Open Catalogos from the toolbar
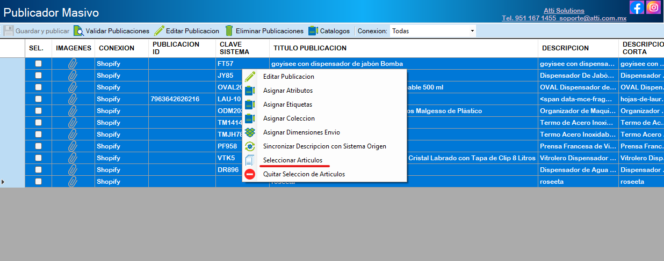The image size is (664, 261). [x=329, y=31]
